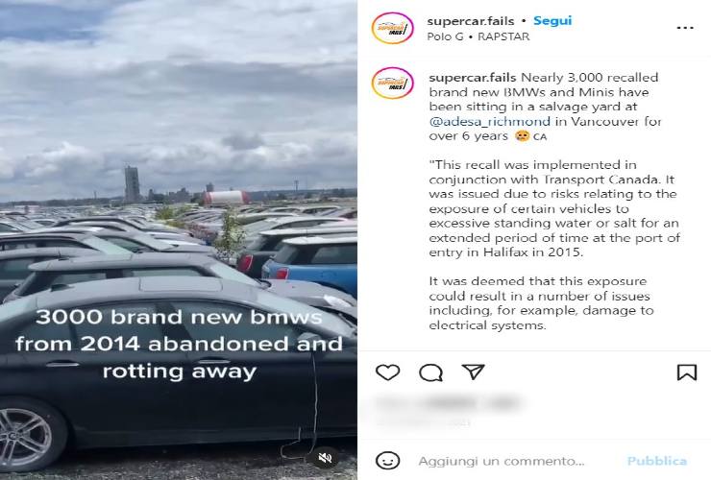
Task: Open the Polo G • RAPSTAR audio link
Action: point(478,36)
